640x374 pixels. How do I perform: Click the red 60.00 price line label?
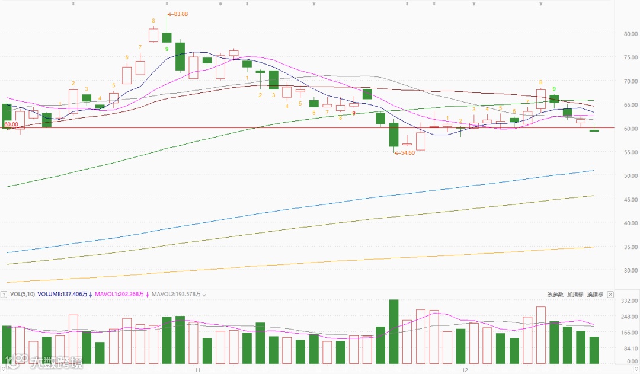11,124
